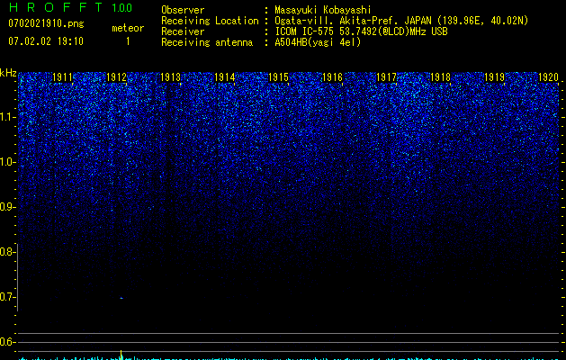Viewport: 566px width, 360px height.
Task: Click the 1.0 kHz axis label
Action: pos(7,162)
